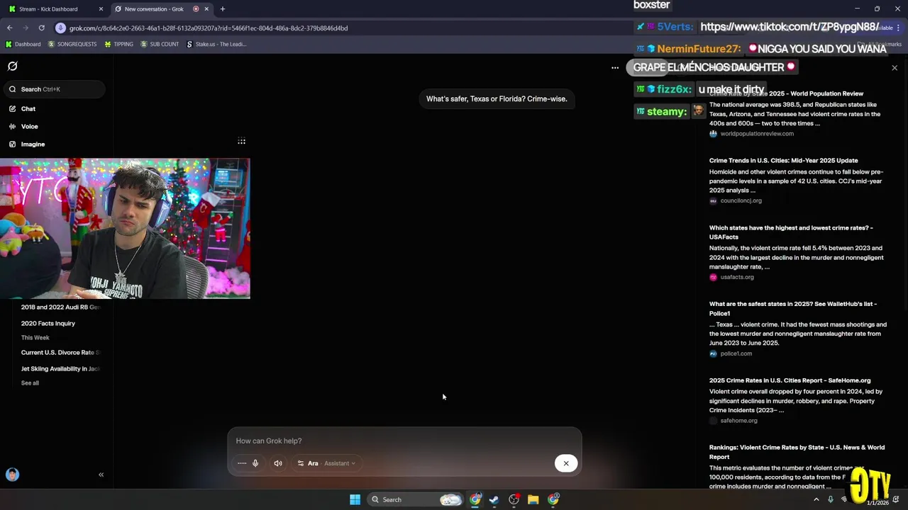
Task: Click the microphone dictation button
Action: [x=255, y=463]
